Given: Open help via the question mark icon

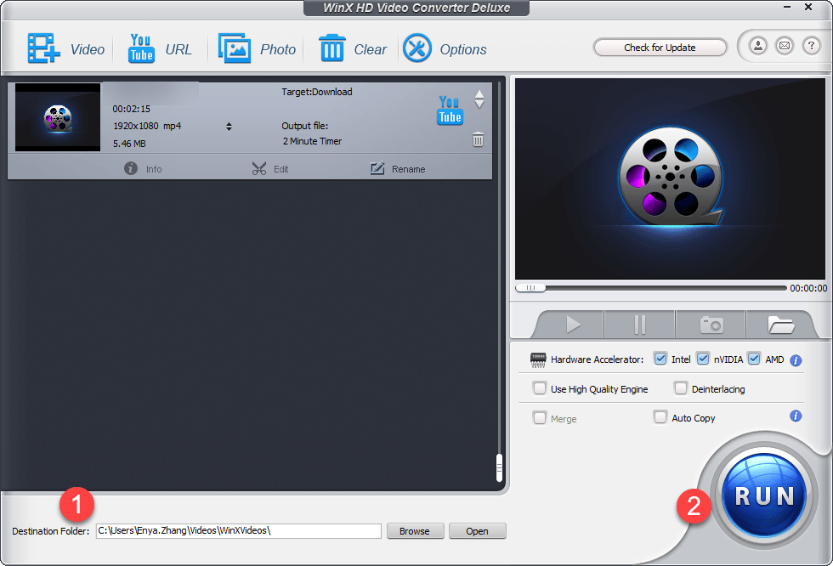Looking at the screenshot, I should point(812,46).
